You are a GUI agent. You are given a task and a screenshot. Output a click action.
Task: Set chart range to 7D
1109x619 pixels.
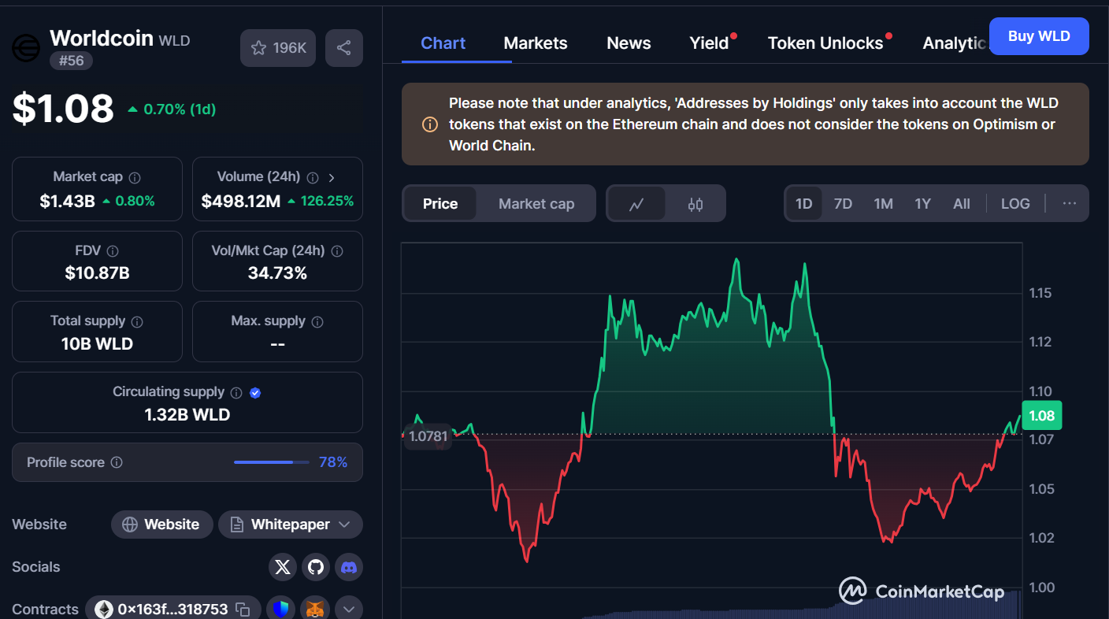[x=843, y=204]
